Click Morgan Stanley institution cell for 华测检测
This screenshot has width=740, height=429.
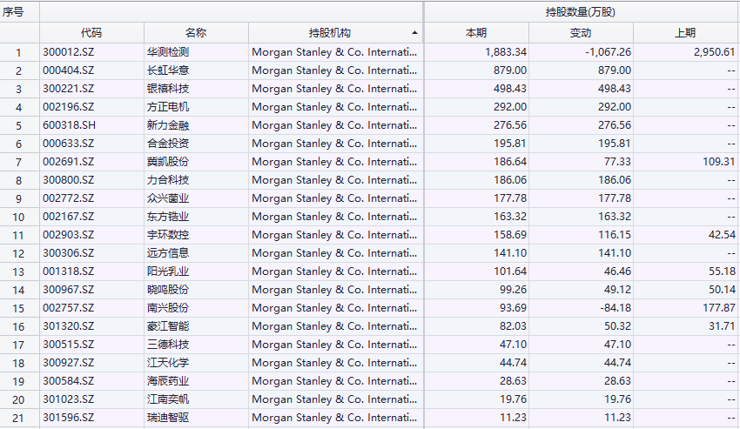coord(334,52)
